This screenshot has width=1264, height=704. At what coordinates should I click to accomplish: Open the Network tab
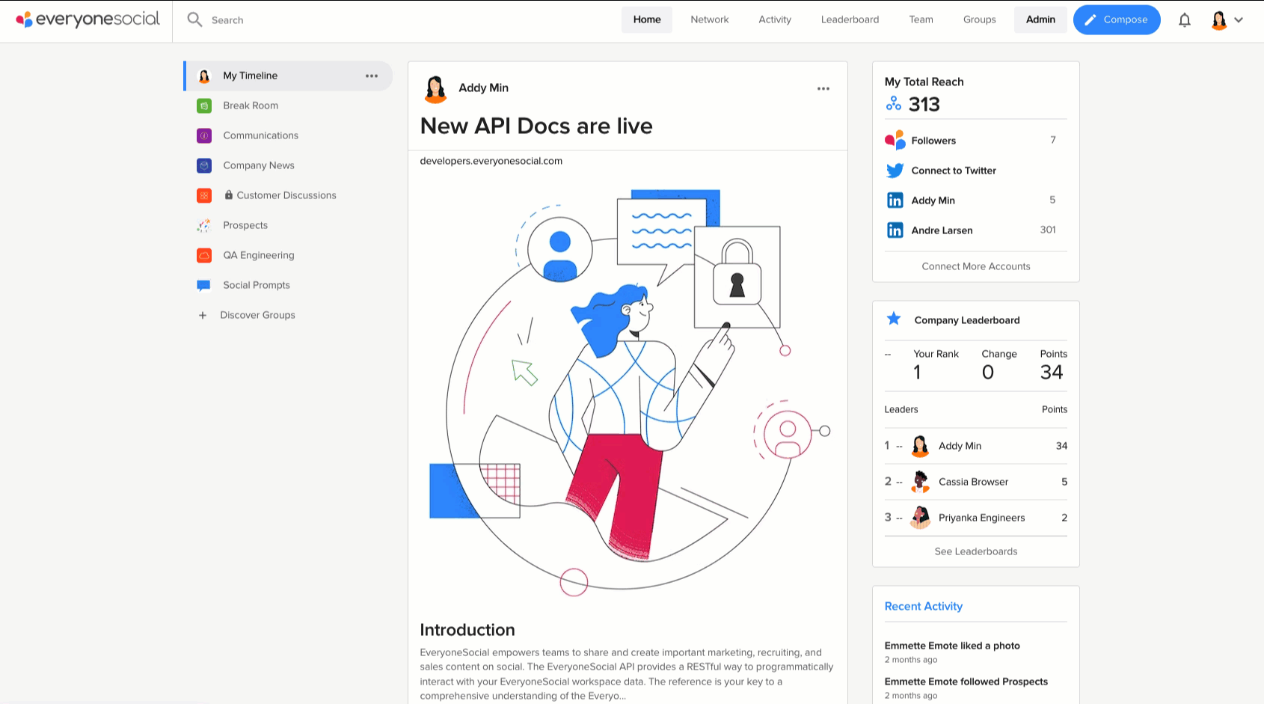click(710, 19)
